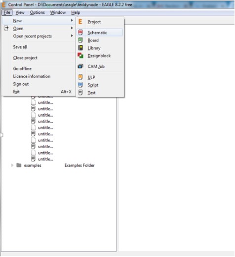Image resolution: width=235 pixels, height=257 pixels.
Task: Click the red Schematic file icon
Action: point(80,32)
